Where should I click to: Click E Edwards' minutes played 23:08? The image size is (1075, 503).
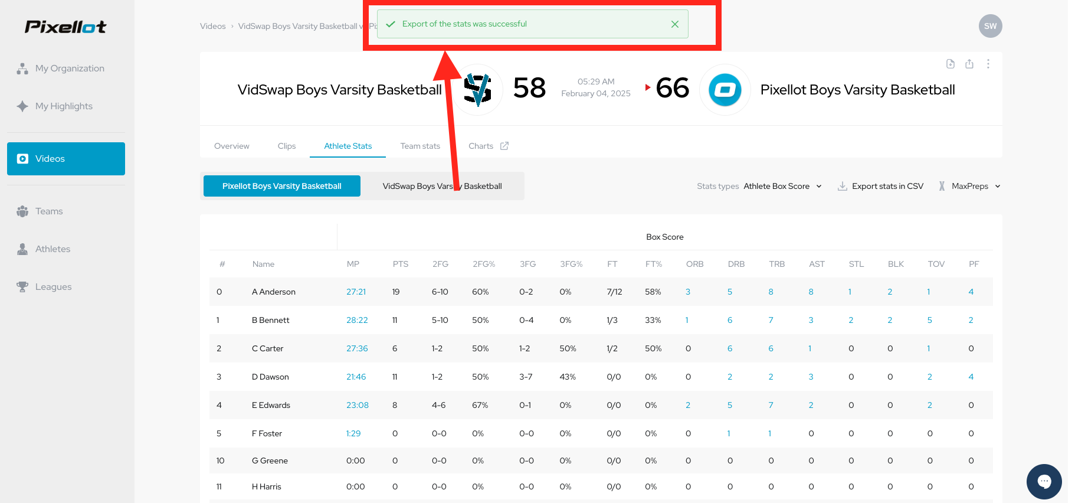click(358, 405)
